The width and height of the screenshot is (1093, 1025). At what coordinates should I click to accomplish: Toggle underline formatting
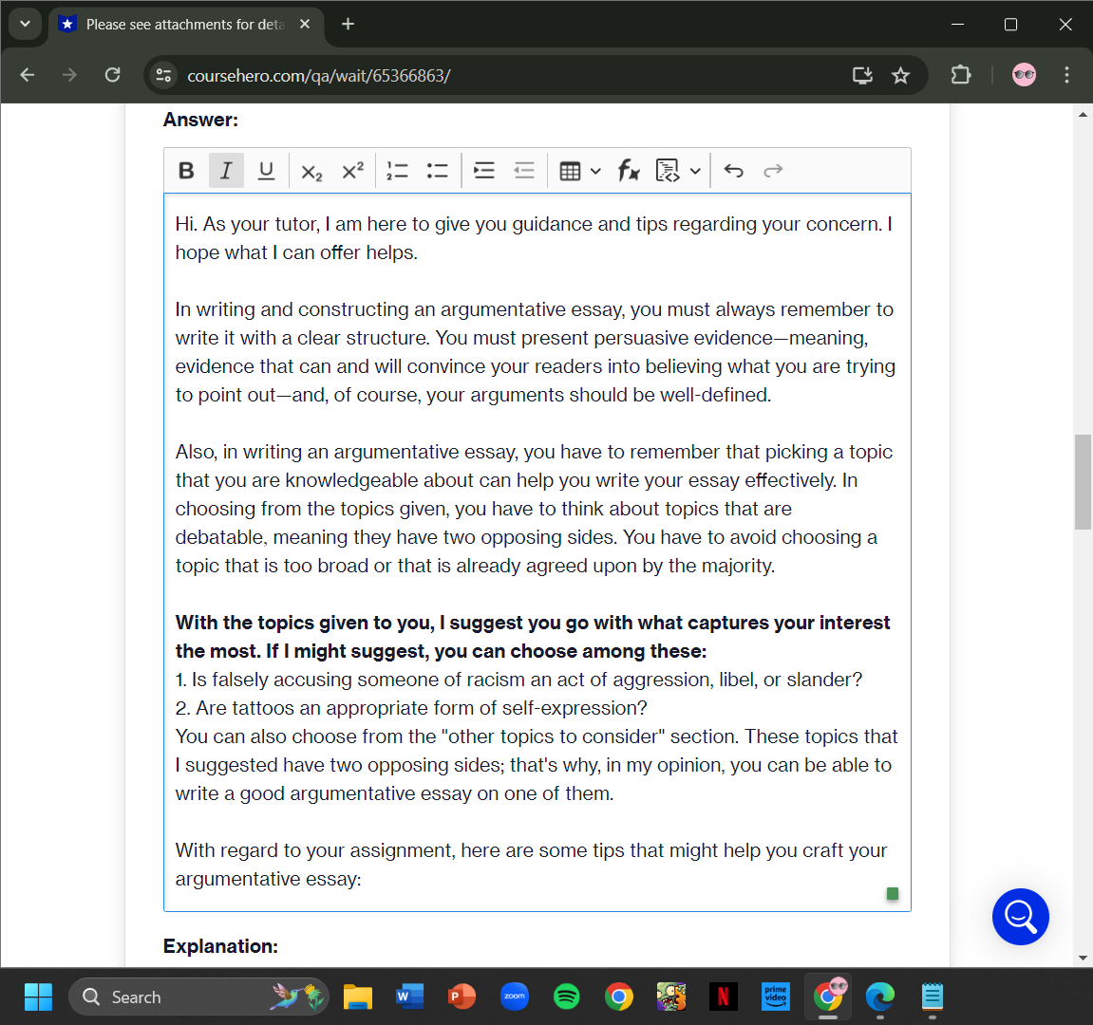tap(266, 170)
